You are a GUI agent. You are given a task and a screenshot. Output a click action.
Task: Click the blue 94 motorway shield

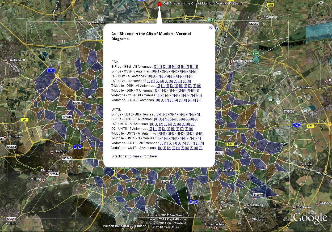(296, 125)
